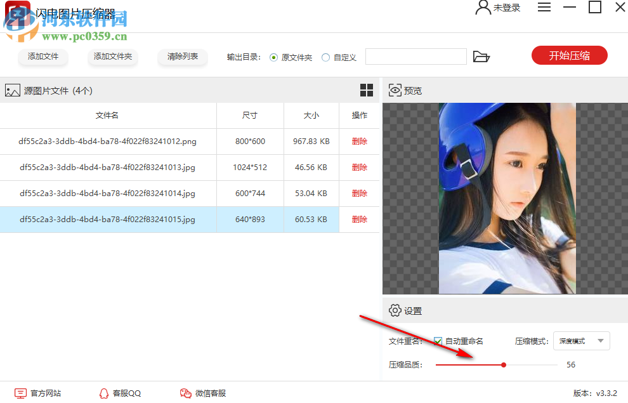Delete the 800*600 PNG via its 删除 link
Image resolution: width=628 pixels, height=403 pixels.
[x=359, y=141]
